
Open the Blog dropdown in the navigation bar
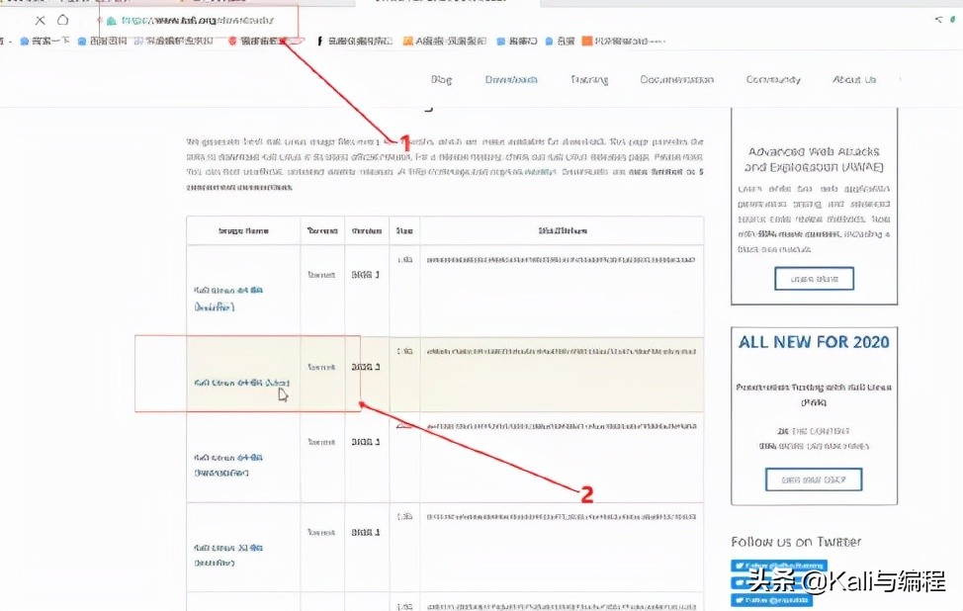click(441, 80)
